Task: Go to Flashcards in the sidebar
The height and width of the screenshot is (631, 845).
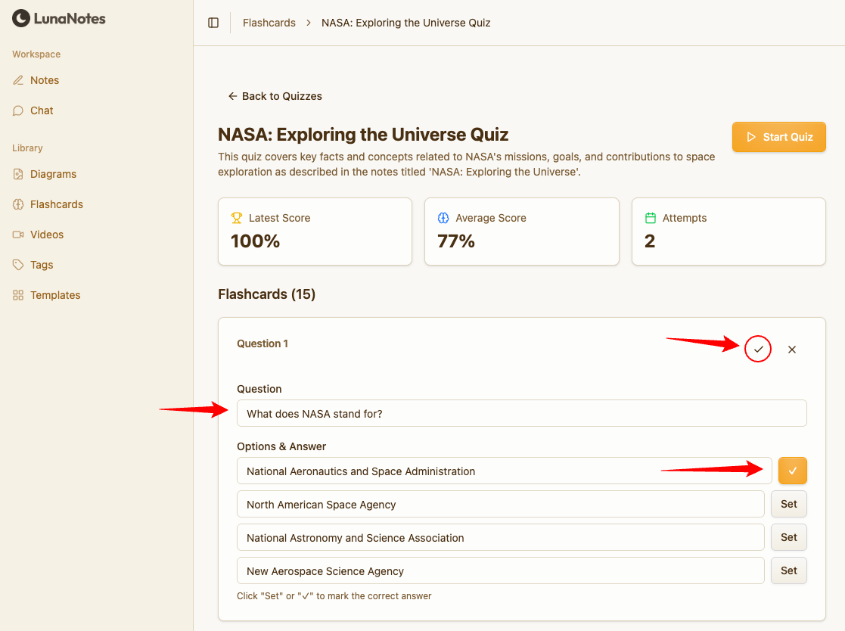Action: (56, 204)
